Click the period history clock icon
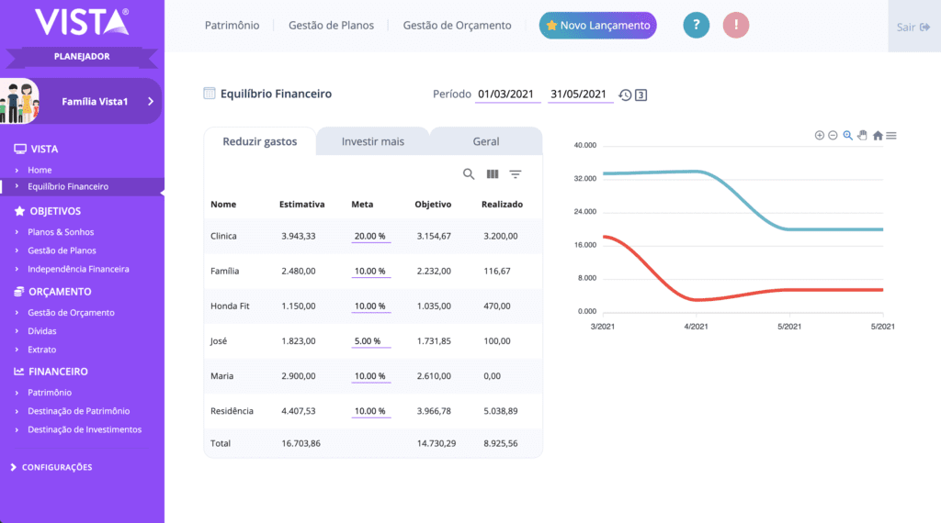Viewport: 941px width, 523px height. (x=625, y=95)
